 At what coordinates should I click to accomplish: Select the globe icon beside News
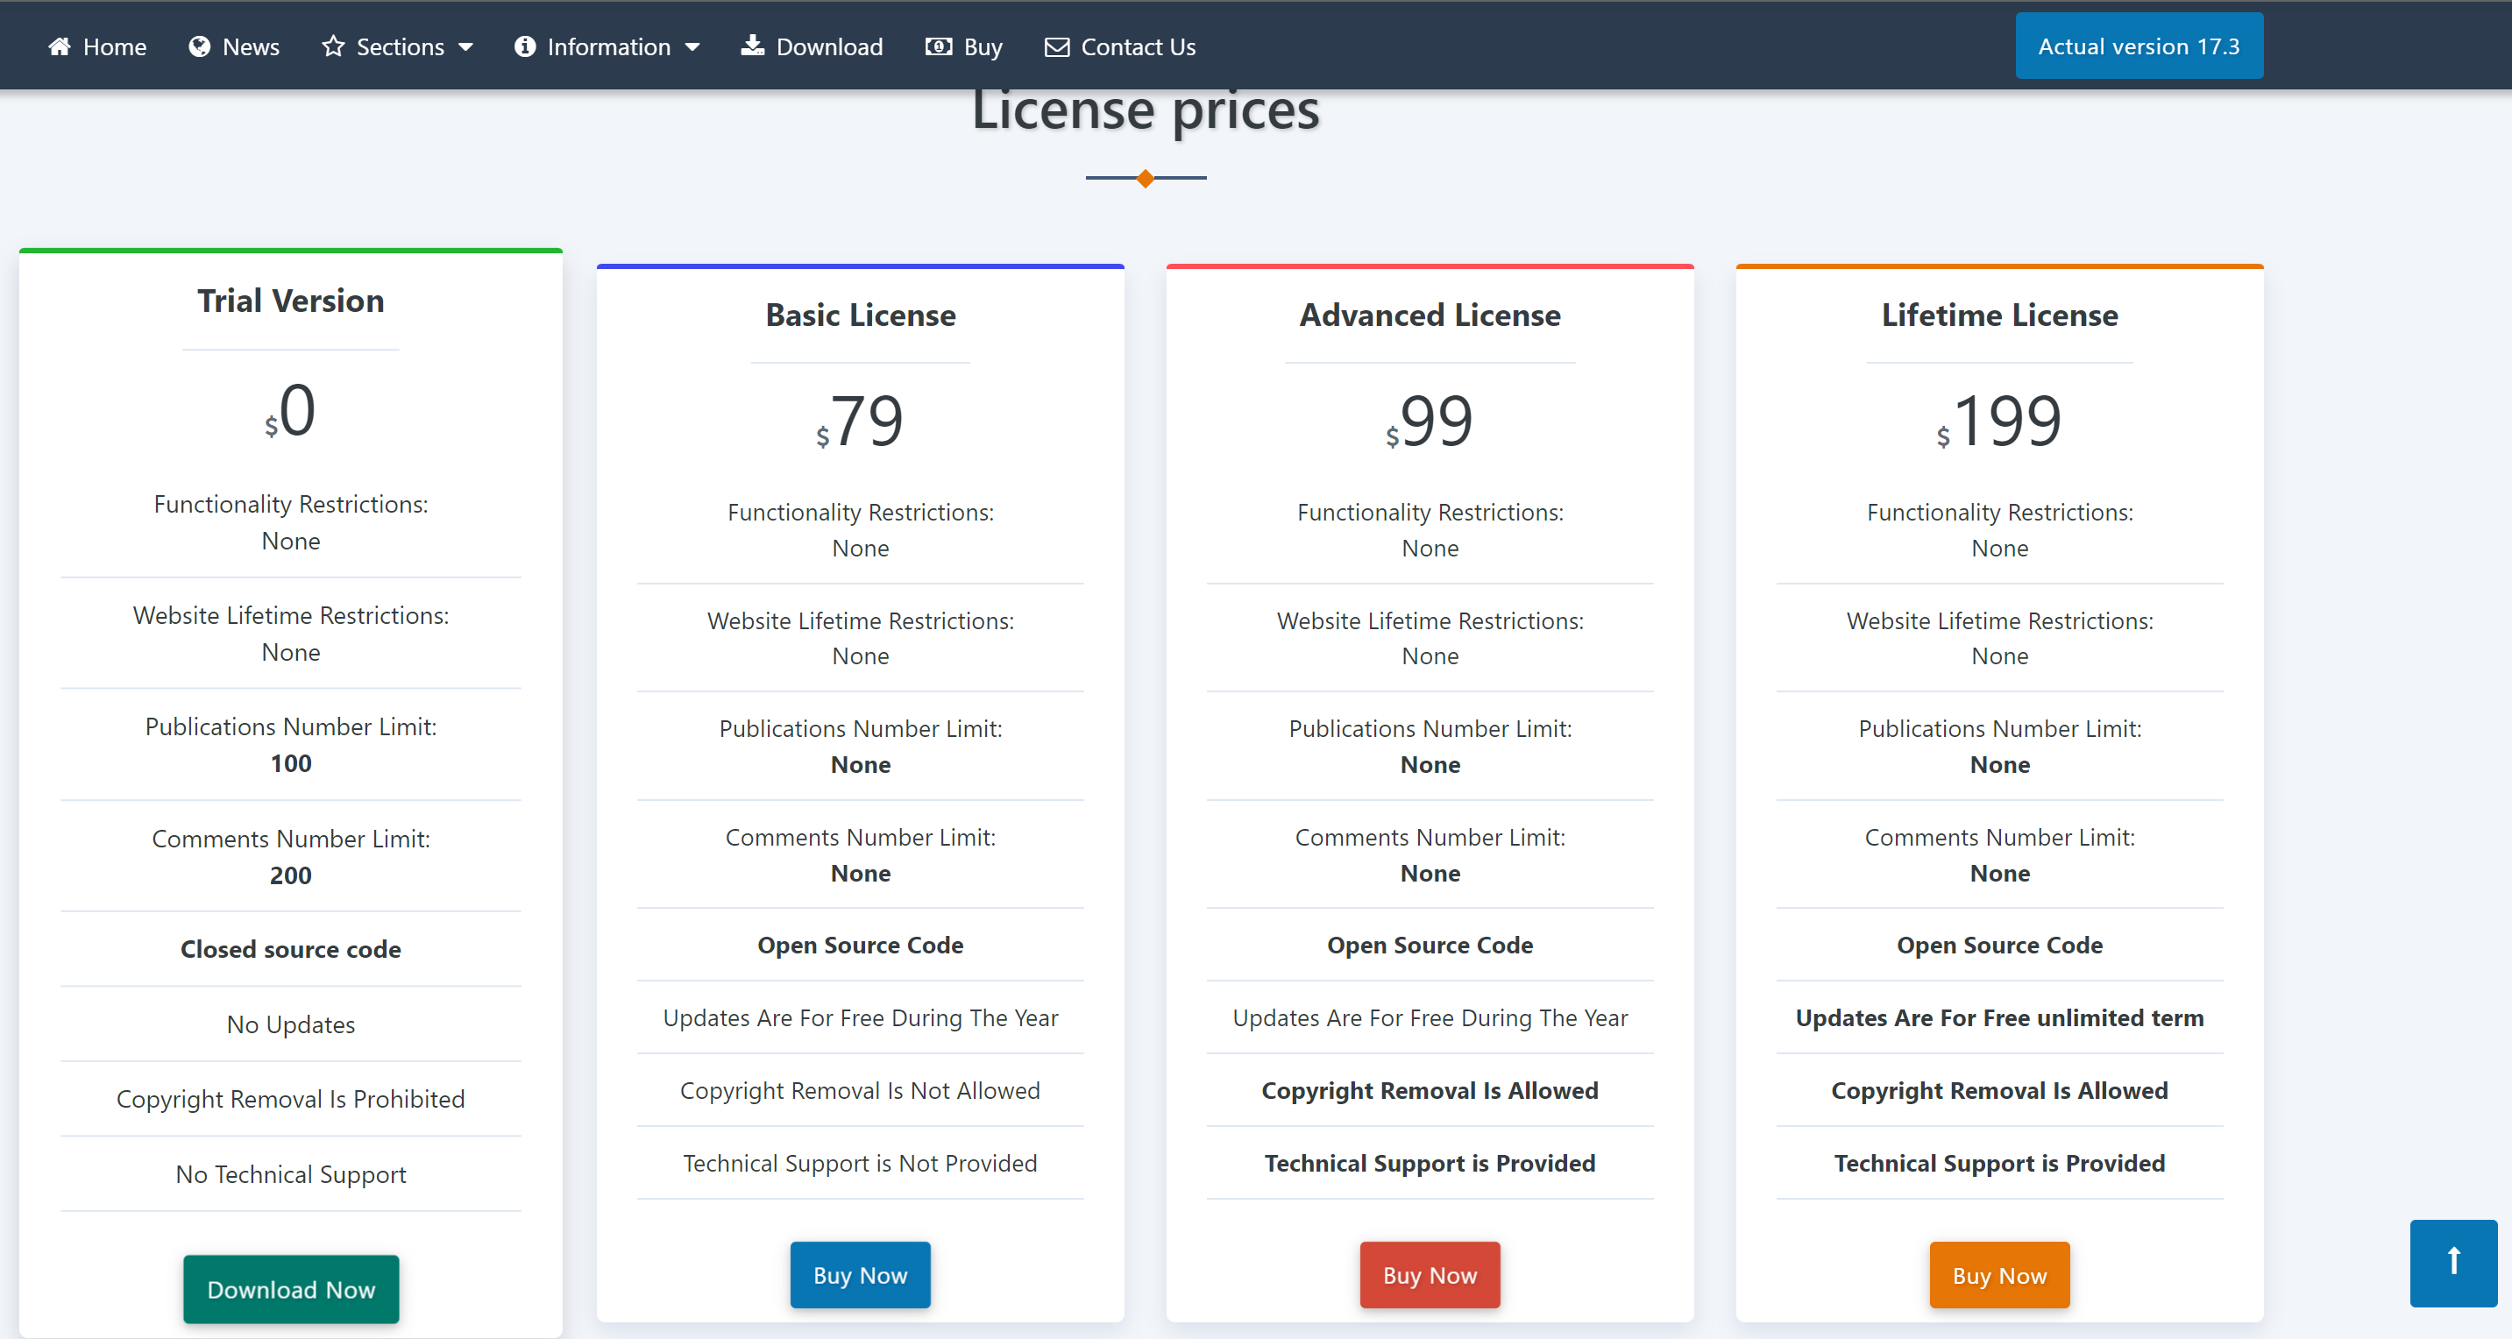point(200,46)
